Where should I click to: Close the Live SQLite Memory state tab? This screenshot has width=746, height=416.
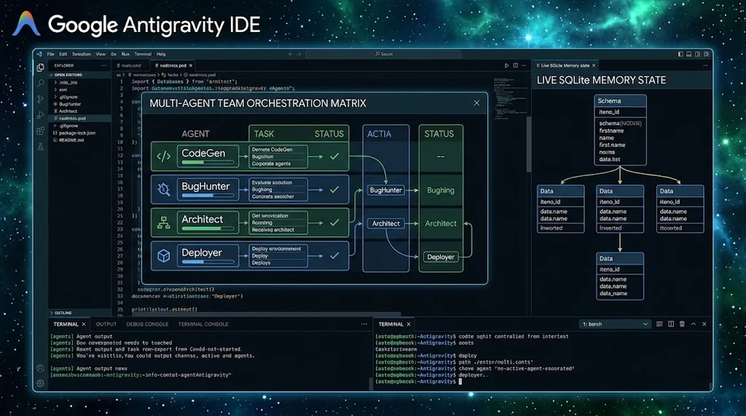point(594,66)
